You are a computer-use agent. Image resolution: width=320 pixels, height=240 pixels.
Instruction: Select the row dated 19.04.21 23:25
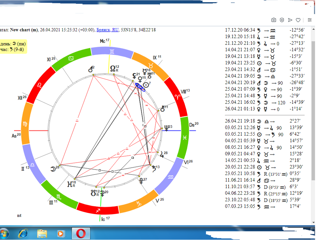pos(265,63)
